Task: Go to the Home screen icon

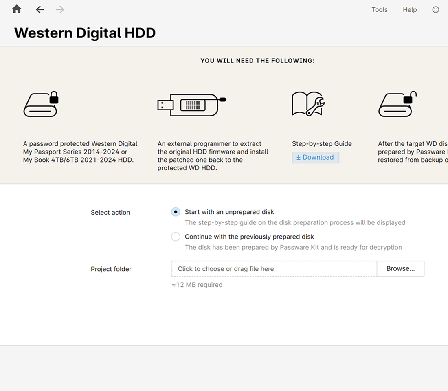Action: [17, 9]
